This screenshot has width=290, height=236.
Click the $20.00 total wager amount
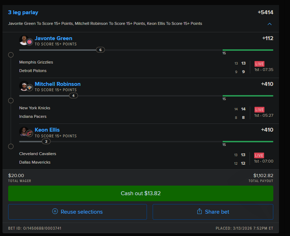pos(16,176)
